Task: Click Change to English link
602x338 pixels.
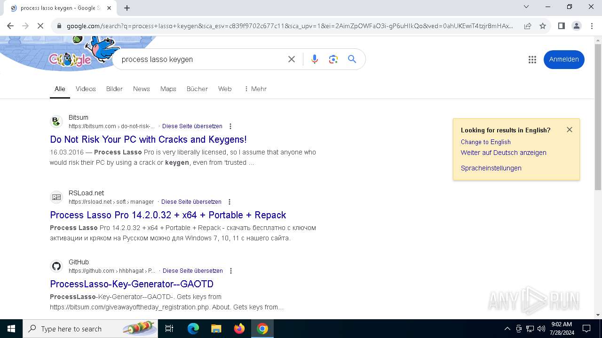Action: pyautogui.click(x=486, y=142)
